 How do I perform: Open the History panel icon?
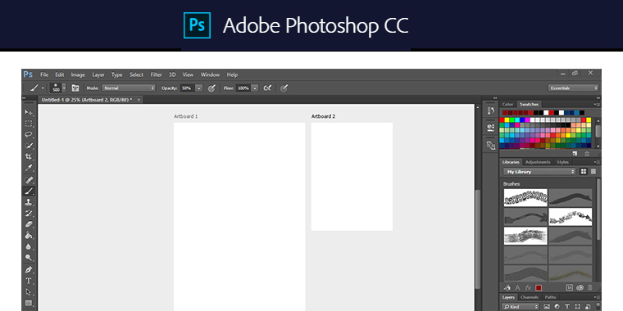tap(491, 111)
